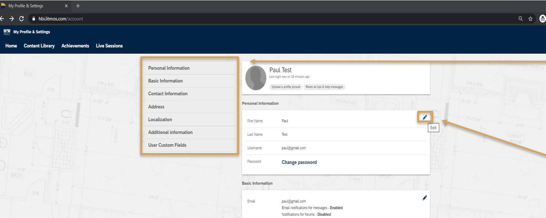
Task: Click the Basic Information edit pencil icon
Action: pyautogui.click(x=425, y=198)
